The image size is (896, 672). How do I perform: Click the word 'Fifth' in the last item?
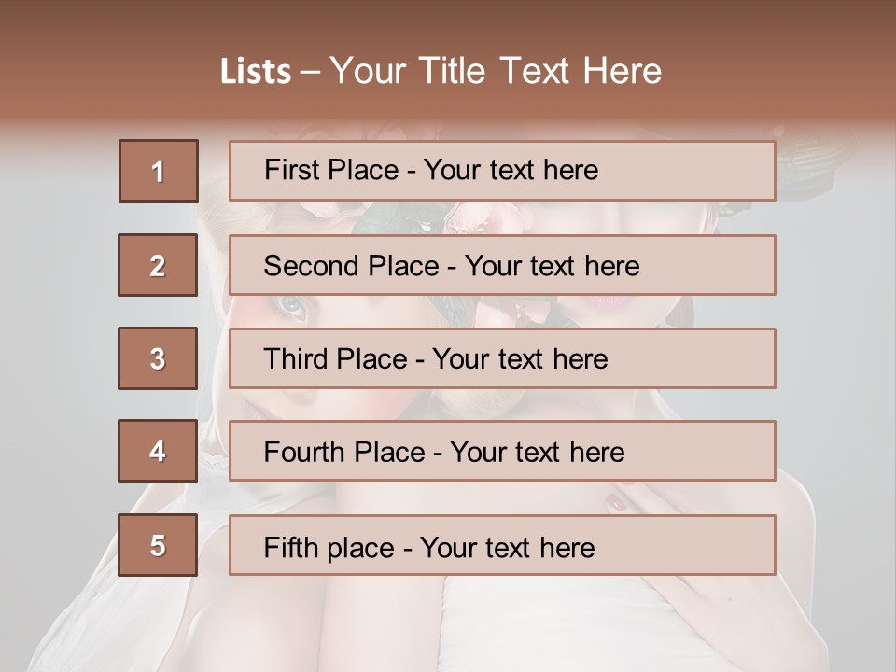coord(291,547)
